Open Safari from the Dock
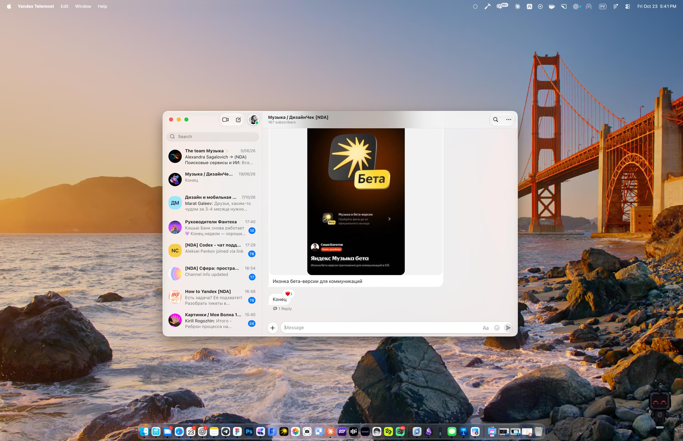This screenshot has width=683, height=441. (x=179, y=431)
